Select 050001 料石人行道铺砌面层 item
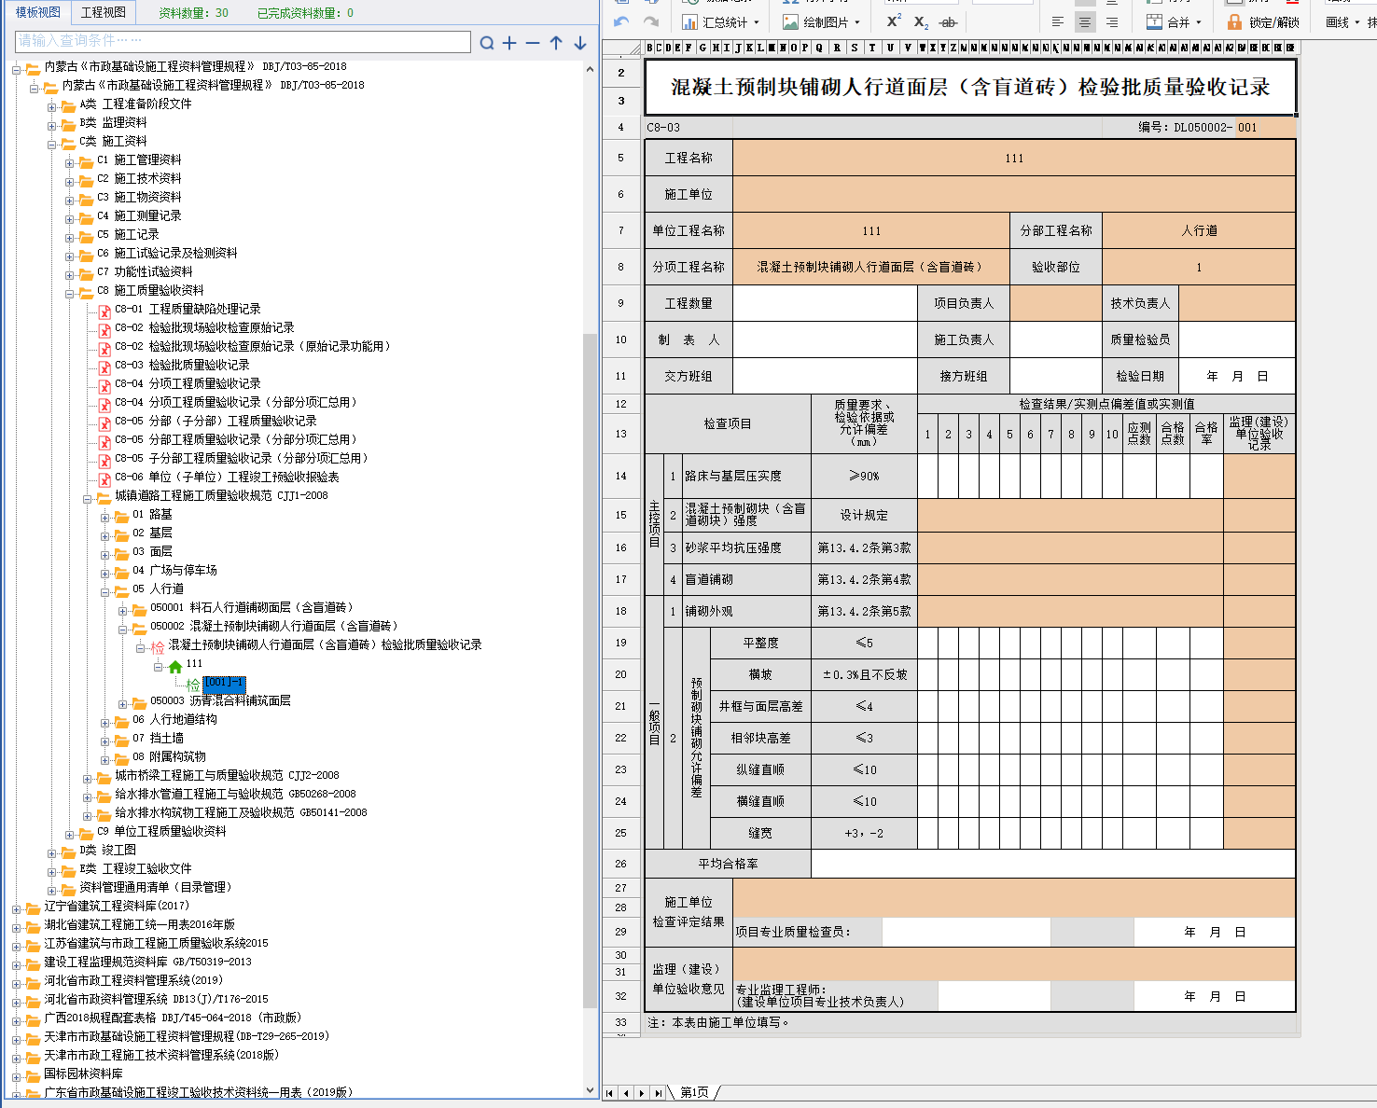Screen dimensions: 1377x1108 (x=252, y=607)
